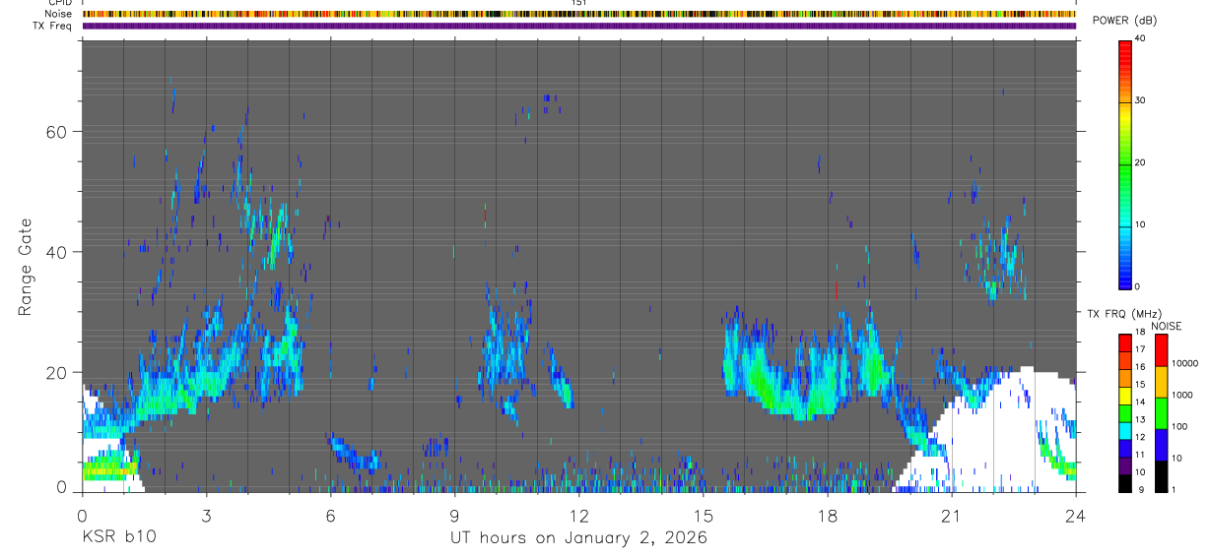
Task: Click the Noise strip above the plot
Action: [x=579, y=14]
